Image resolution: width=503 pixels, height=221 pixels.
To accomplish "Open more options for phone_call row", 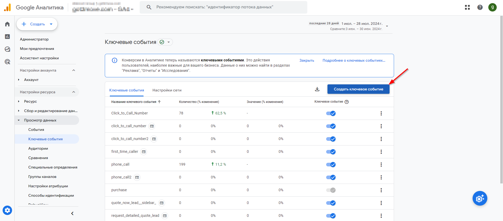I will click(381, 165).
